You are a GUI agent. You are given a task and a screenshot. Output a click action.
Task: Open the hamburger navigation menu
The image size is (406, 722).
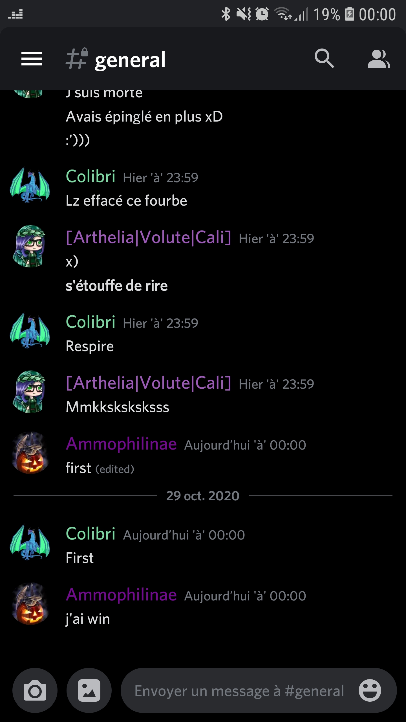pos(32,59)
